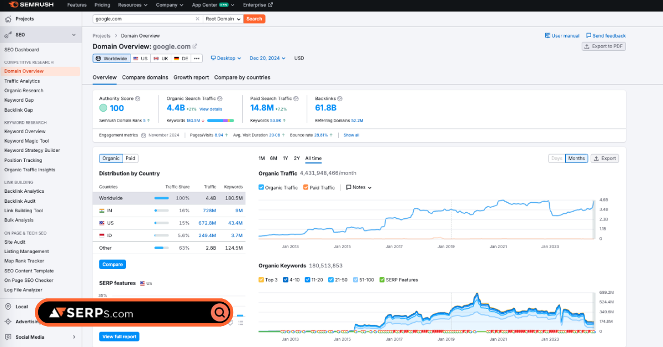
Task: Toggle the SERP Features checkbox
Action: [382, 280]
